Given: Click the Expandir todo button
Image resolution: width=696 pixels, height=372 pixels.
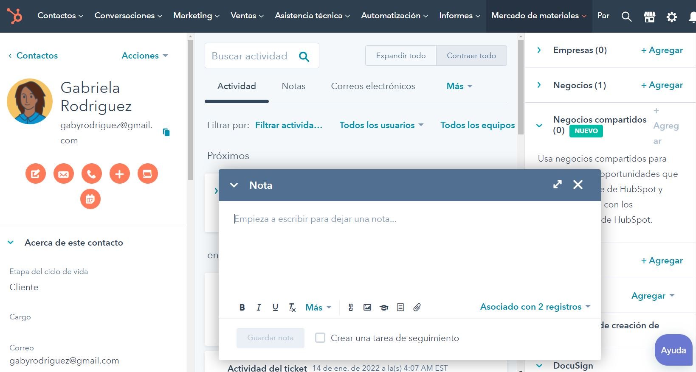Looking at the screenshot, I should click(x=401, y=56).
